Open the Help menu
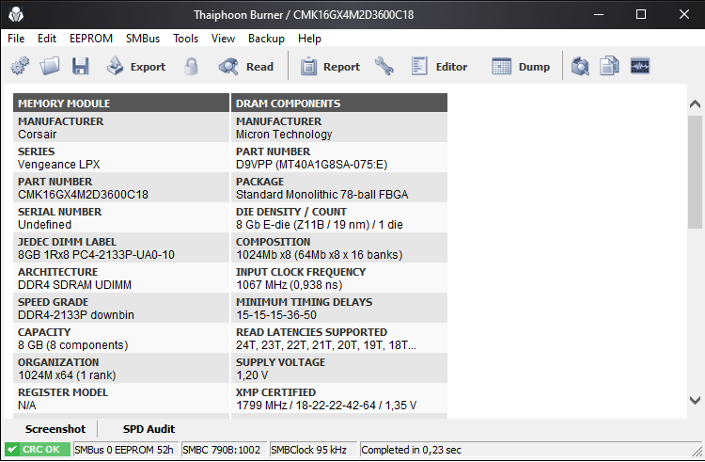This screenshot has height=462, width=705. click(x=310, y=39)
